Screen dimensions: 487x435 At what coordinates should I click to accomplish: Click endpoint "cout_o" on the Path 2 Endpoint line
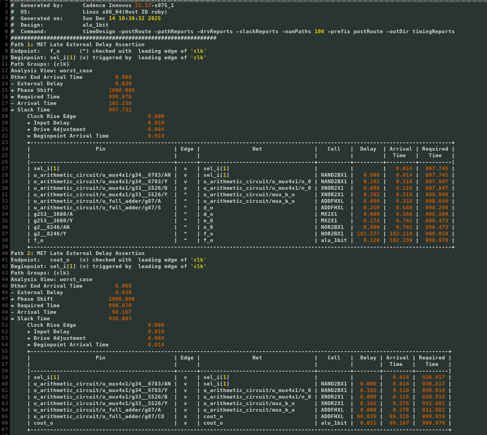(x=60, y=260)
